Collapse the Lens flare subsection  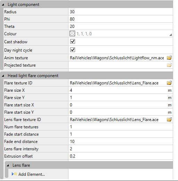pos(8,165)
